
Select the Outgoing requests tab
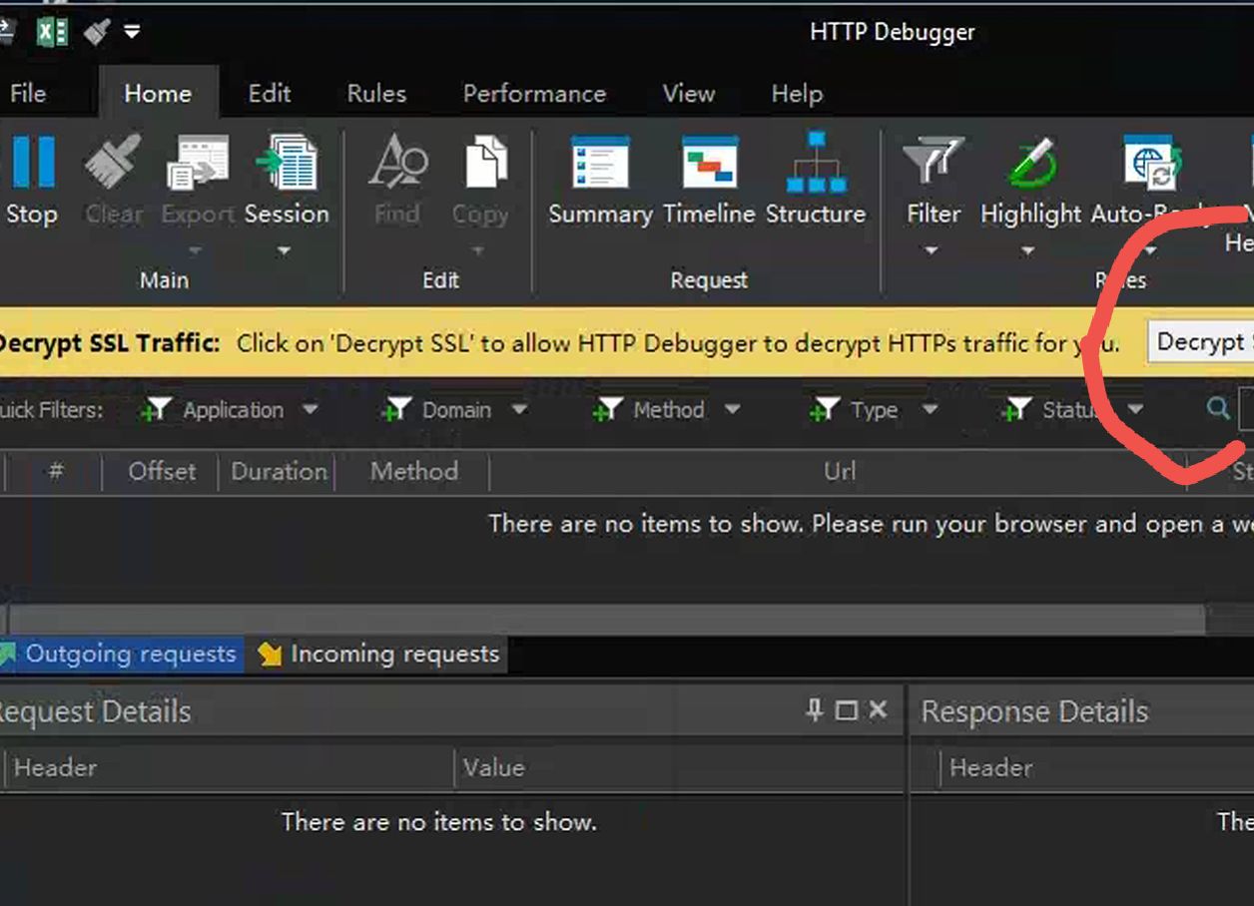click(x=122, y=655)
